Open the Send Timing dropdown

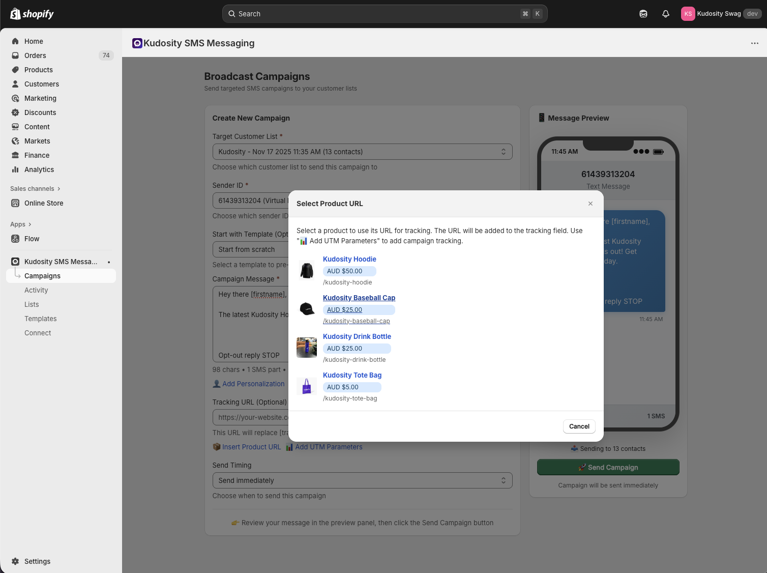point(362,480)
